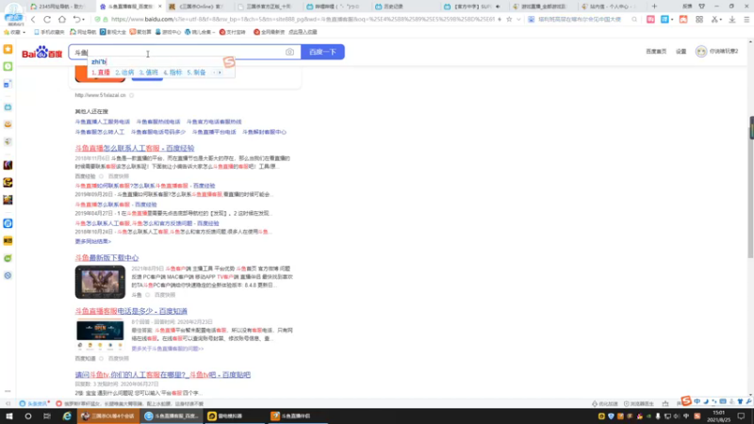Switch to the 哔哩哔哩 tab

[x=336, y=7]
